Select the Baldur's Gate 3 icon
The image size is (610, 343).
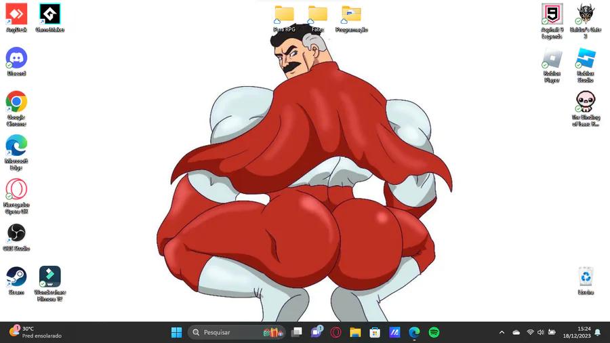pyautogui.click(x=586, y=21)
